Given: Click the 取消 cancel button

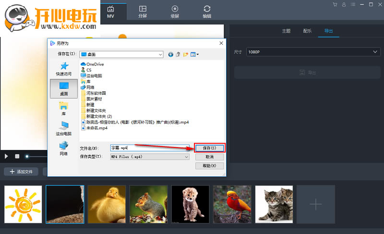Looking at the screenshot, I should (x=210, y=157).
